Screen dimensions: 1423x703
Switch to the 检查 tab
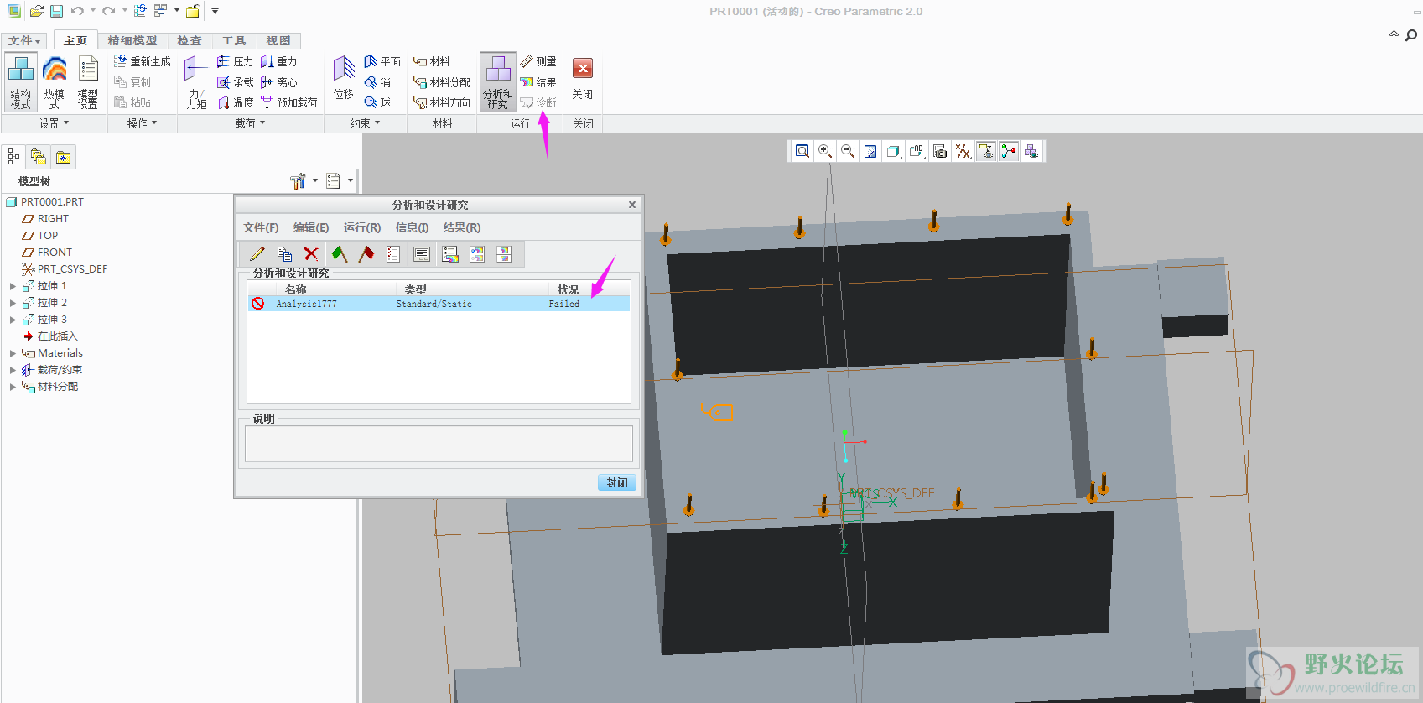click(190, 40)
